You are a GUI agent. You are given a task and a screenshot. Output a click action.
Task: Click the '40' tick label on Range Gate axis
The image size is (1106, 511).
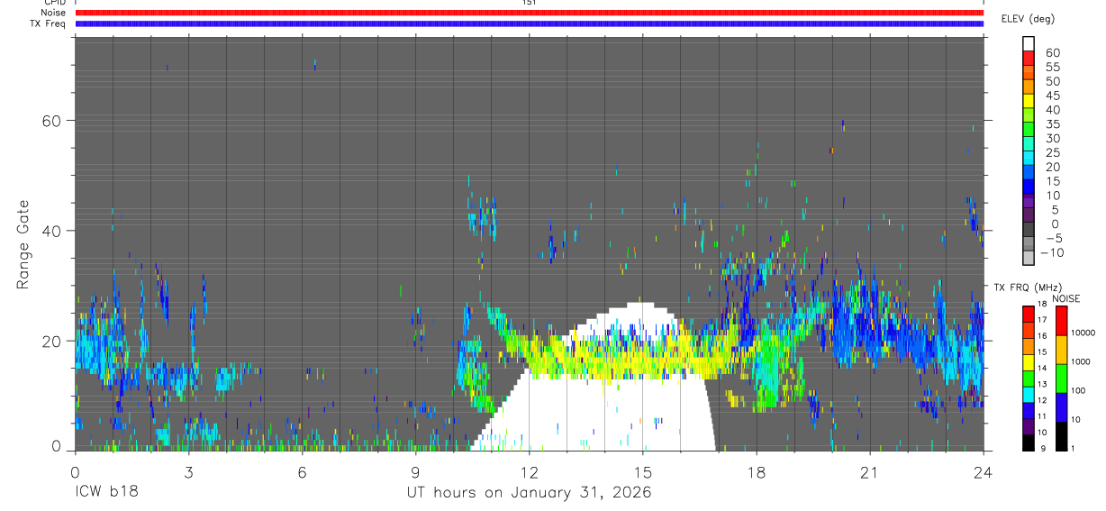point(50,231)
